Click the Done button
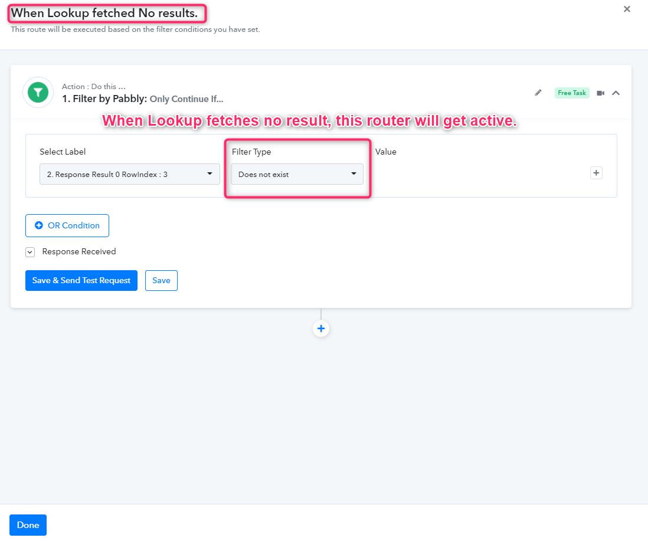The width and height of the screenshot is (648, 541). 28,525
